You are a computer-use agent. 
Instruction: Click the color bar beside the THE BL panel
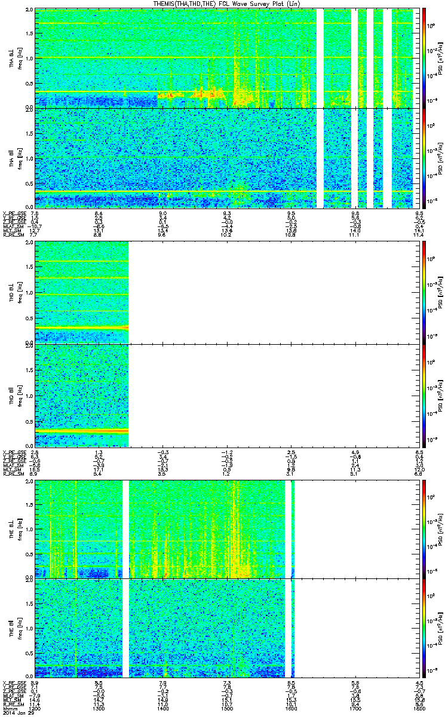coord(425,528)
